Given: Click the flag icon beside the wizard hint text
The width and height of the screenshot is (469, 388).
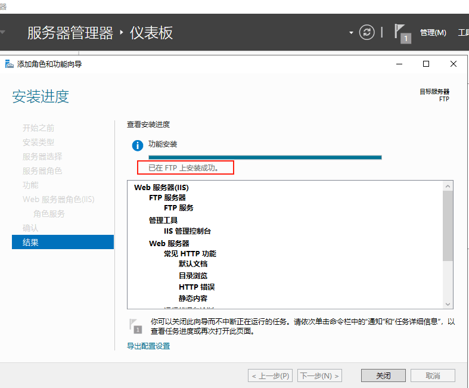Looking at the screenshot, I should click(136, 325).
